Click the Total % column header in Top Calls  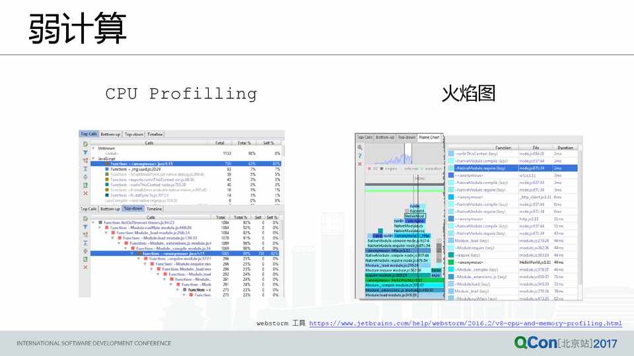244,142
